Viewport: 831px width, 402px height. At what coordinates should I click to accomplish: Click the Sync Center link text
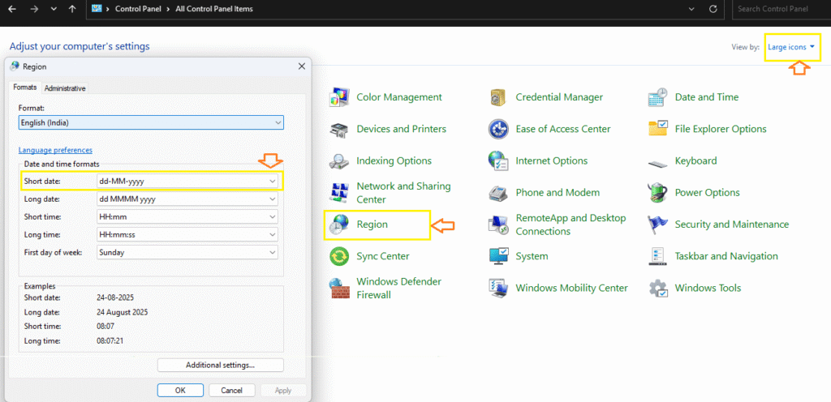383,256
